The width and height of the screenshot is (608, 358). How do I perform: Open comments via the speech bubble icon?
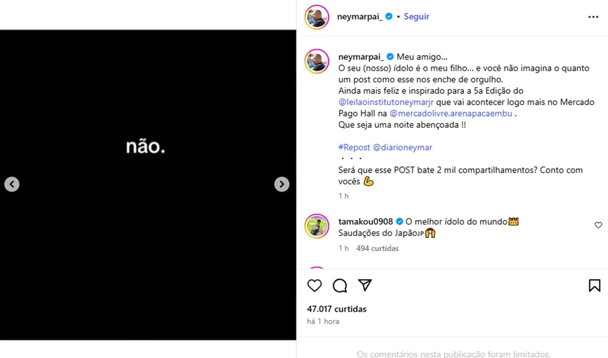pos(340,285)
